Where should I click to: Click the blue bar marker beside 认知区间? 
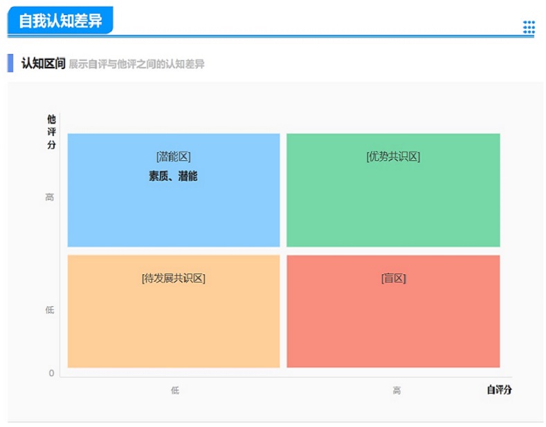coord(10,64)
